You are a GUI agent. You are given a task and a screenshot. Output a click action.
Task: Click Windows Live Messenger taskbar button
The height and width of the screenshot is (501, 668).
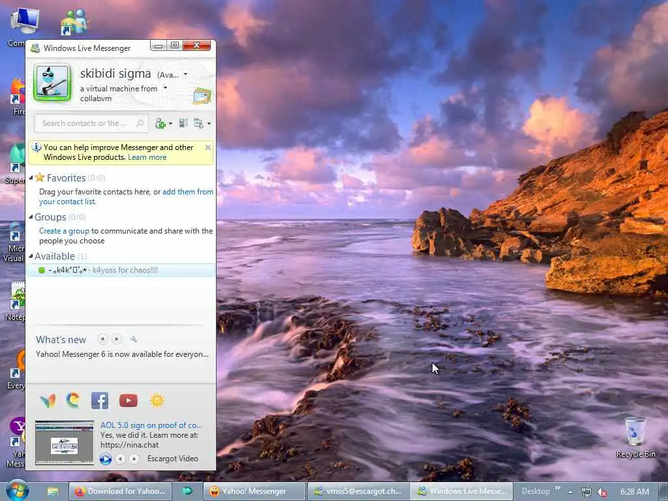tap(463, 491)
